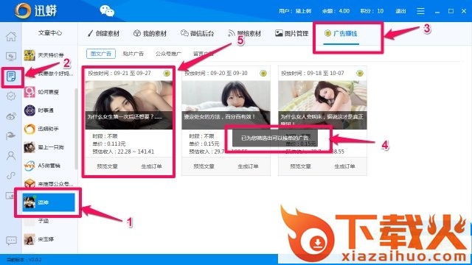Open the chat bubble icon at sidebar bottom
Image resolution: width=472 pixels, height=265 pixels.
pos(11,241)
